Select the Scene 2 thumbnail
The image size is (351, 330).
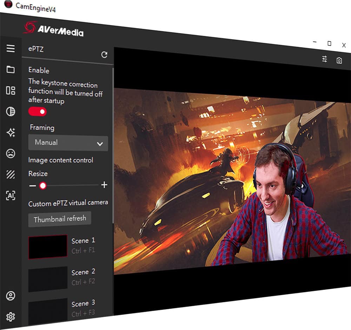tap(48, 279)
